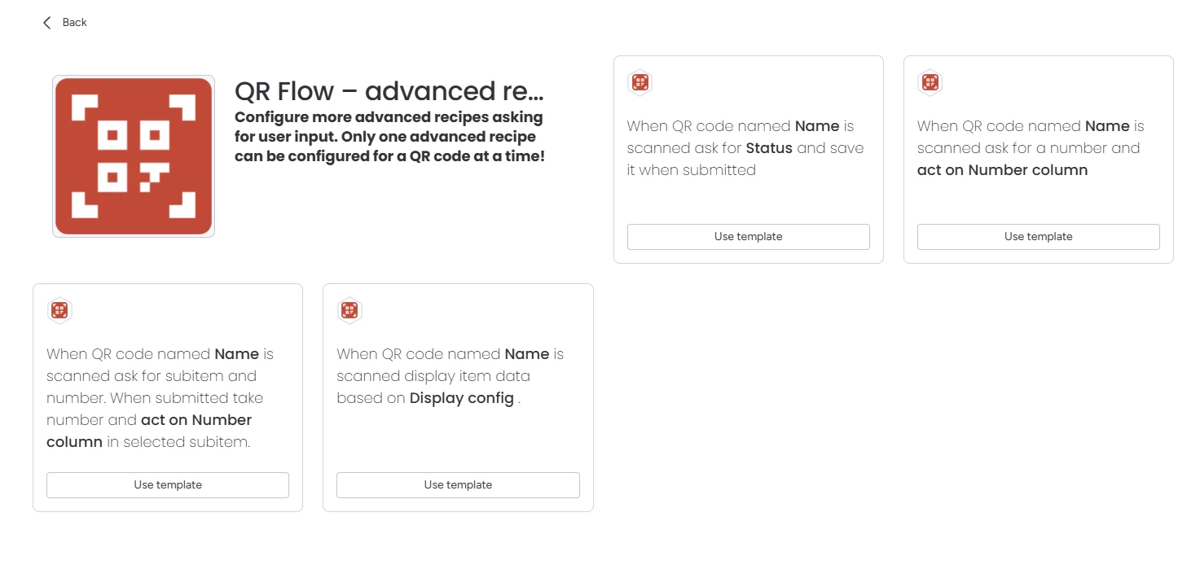This screenshot has height=565, width=1200.
Task: Select the Name field in display data recipe
Action: [527, 354]
